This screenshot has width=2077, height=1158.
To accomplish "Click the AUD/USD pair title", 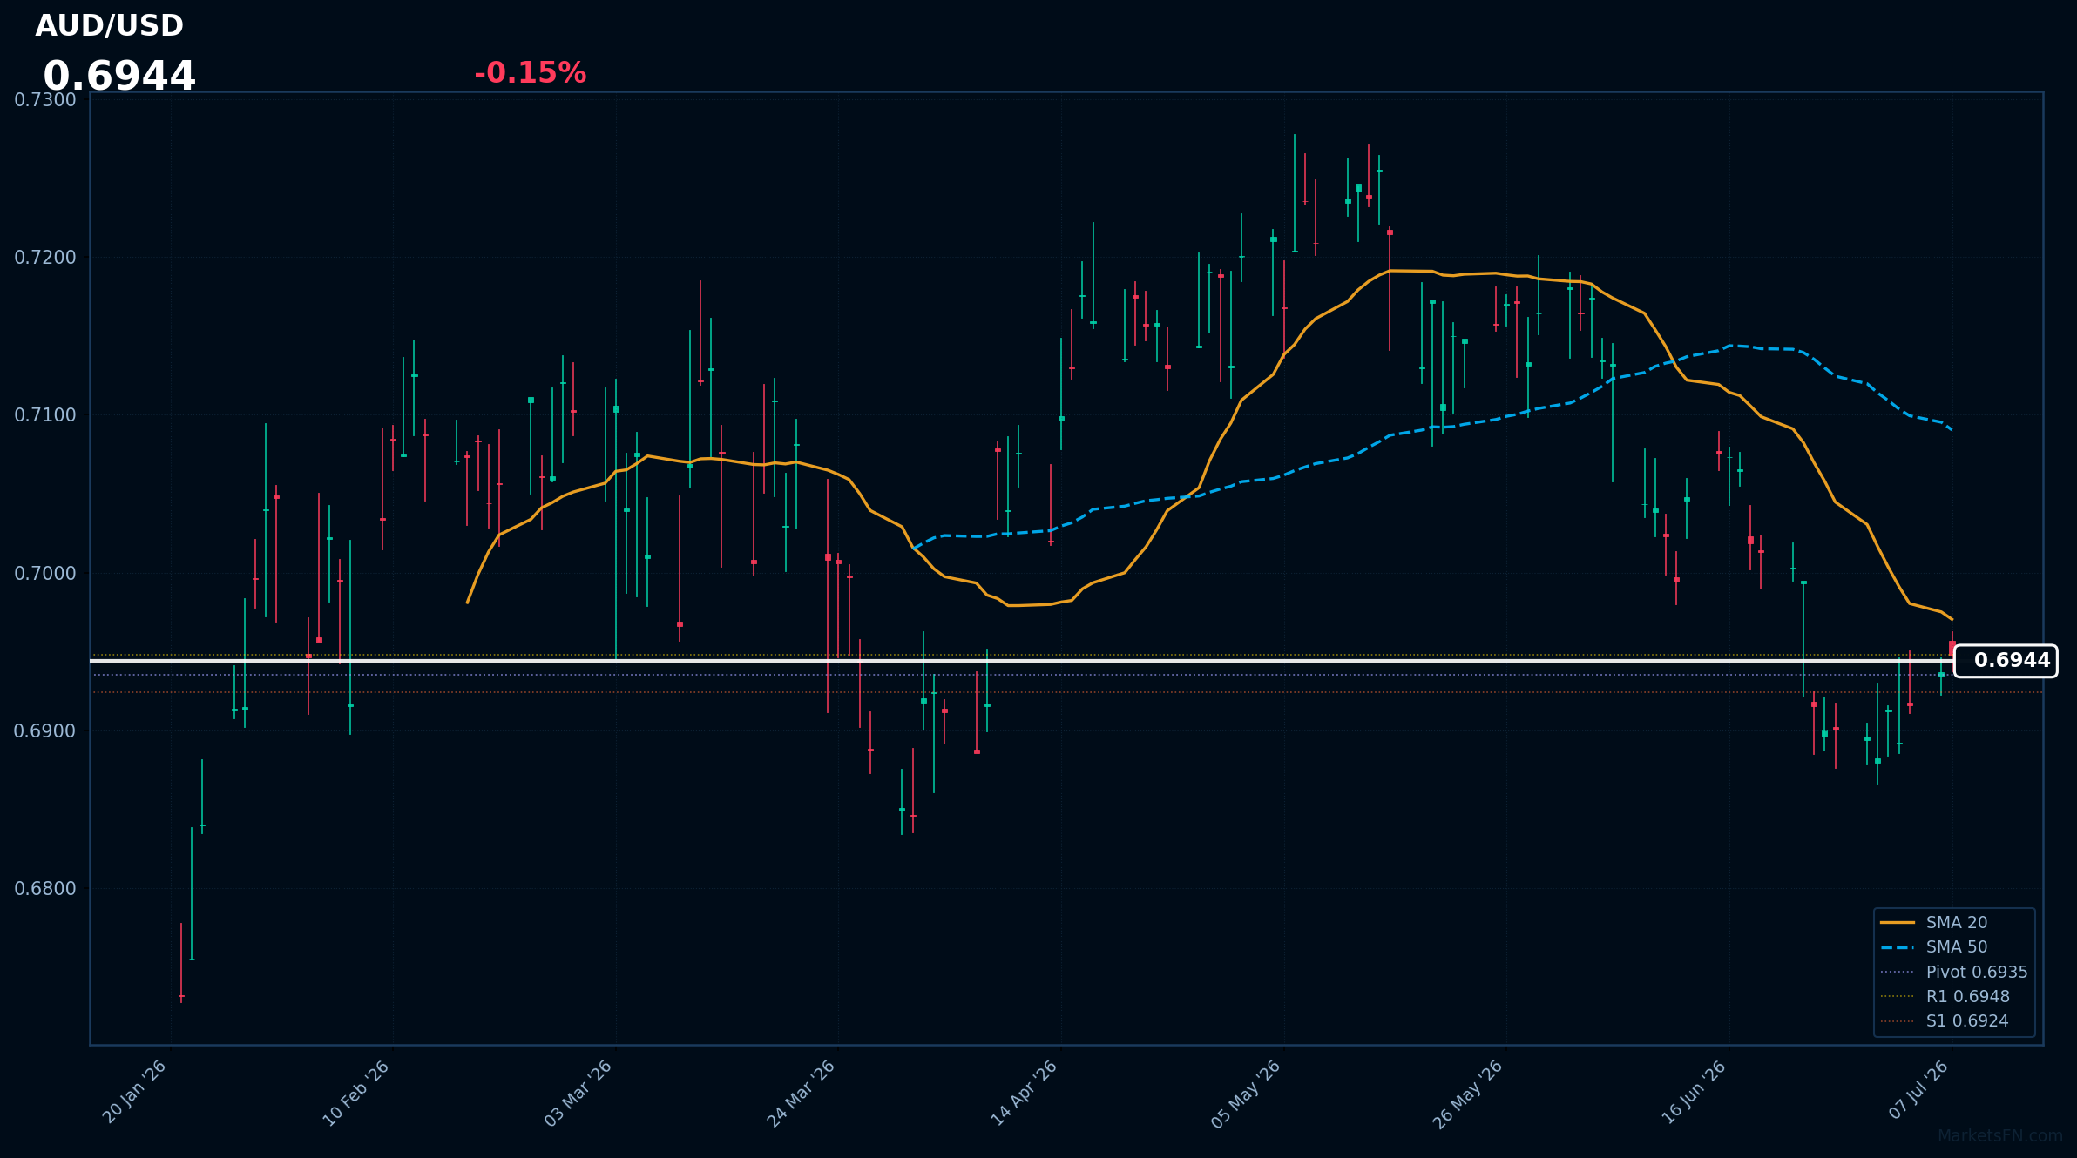I will pyautogui.click(x=109, y=26).
